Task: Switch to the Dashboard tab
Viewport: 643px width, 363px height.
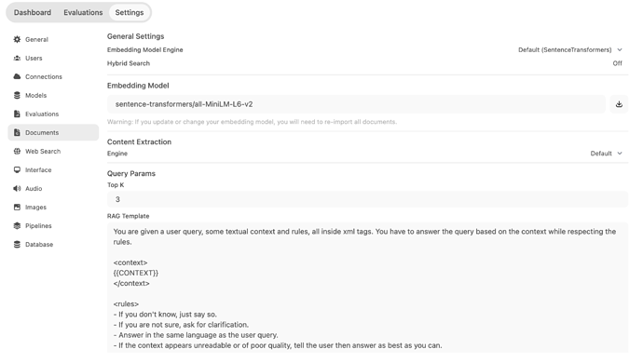Action: pos(33,12)
